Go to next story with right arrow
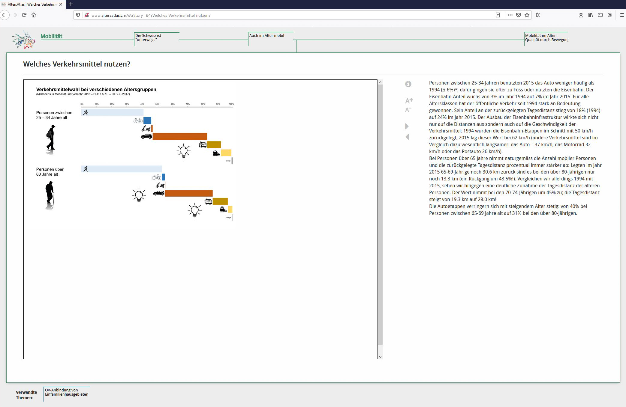Image resolution: width=626 pixels, height=407 pixels. point(407,126)
